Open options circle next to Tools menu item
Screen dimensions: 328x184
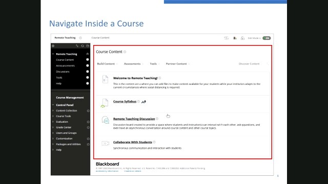[x=88, y=77]
